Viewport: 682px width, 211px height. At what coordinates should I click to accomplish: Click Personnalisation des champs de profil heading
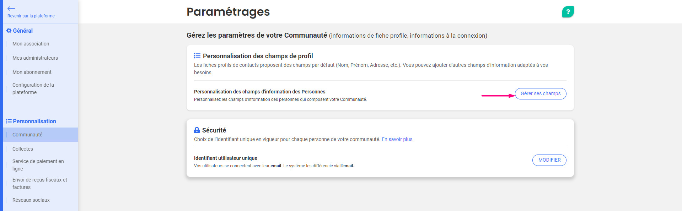point(258,56)
